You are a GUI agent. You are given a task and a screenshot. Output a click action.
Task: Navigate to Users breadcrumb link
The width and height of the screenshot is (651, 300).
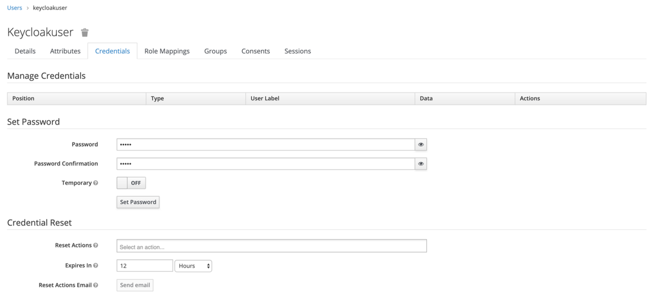click(x=14, y=8)
